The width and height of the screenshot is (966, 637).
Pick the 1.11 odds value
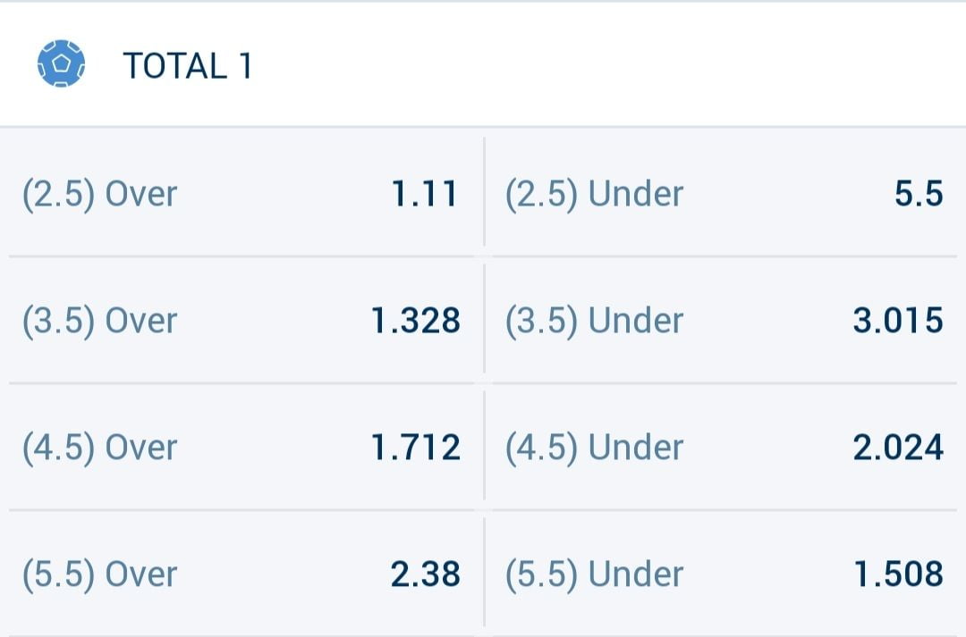(425, 194)
